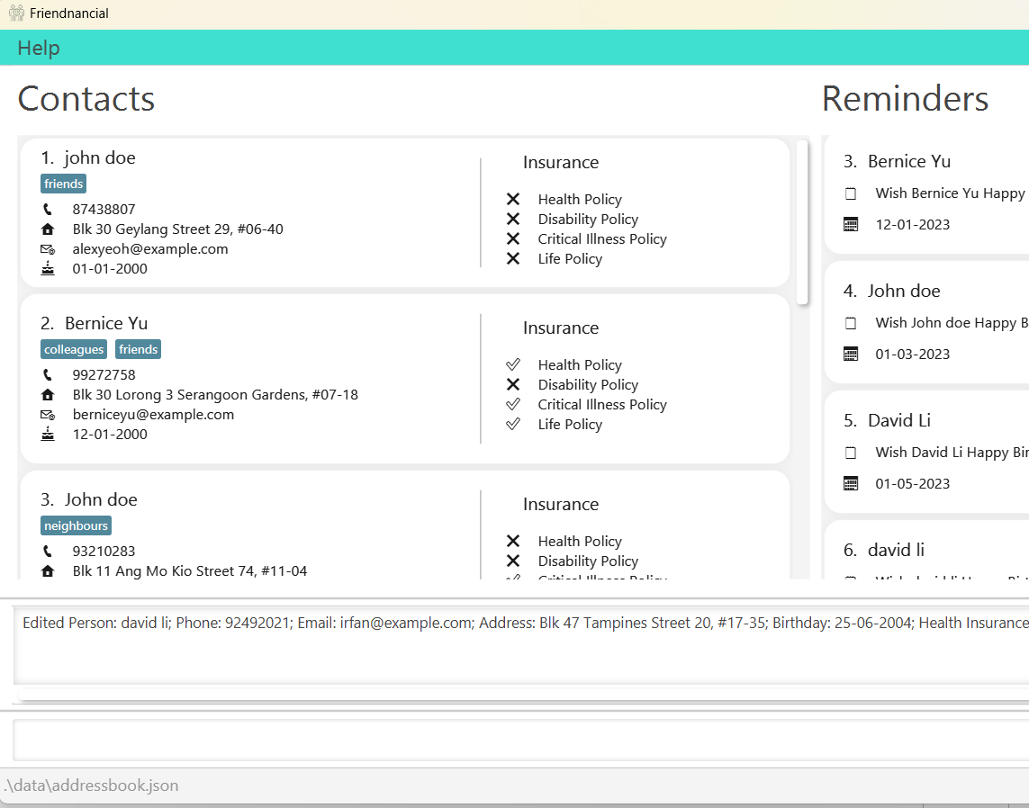Click email icon beside alexyeoh@example.com
The image size is (1029, 808).
[x=47, y=248]
